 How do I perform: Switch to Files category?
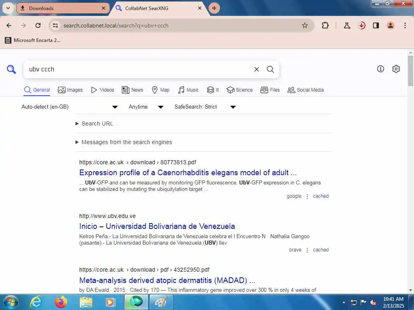tap(270, 90)
